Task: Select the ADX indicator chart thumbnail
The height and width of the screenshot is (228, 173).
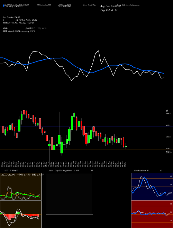Action: pyautogui.click(x=21, y=187)
